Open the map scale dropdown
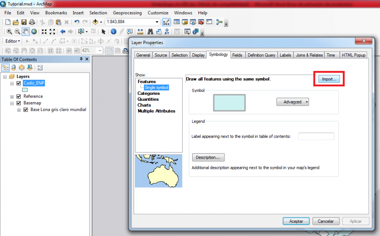Image resolution: width=380 pixels, height=236 pixels. click(157, 22)
